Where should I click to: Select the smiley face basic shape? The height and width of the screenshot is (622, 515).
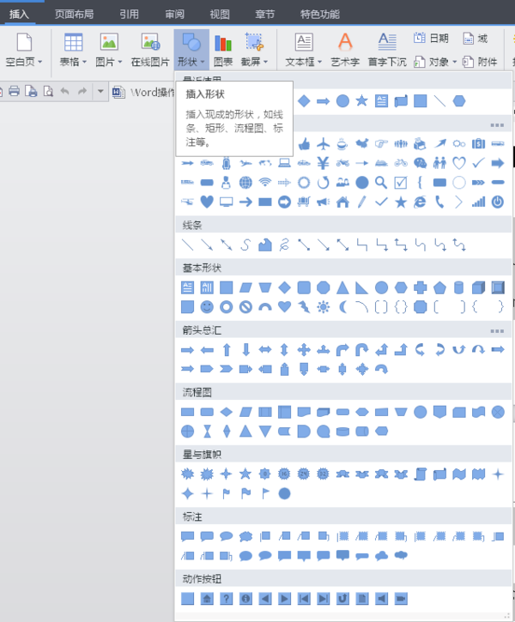click(x=207, y=306)
